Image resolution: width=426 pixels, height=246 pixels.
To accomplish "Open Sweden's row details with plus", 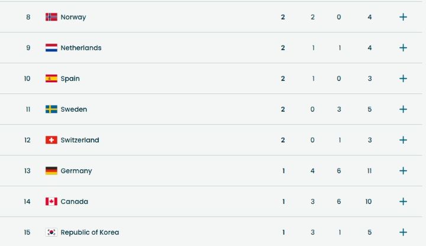I will [403, 109].
